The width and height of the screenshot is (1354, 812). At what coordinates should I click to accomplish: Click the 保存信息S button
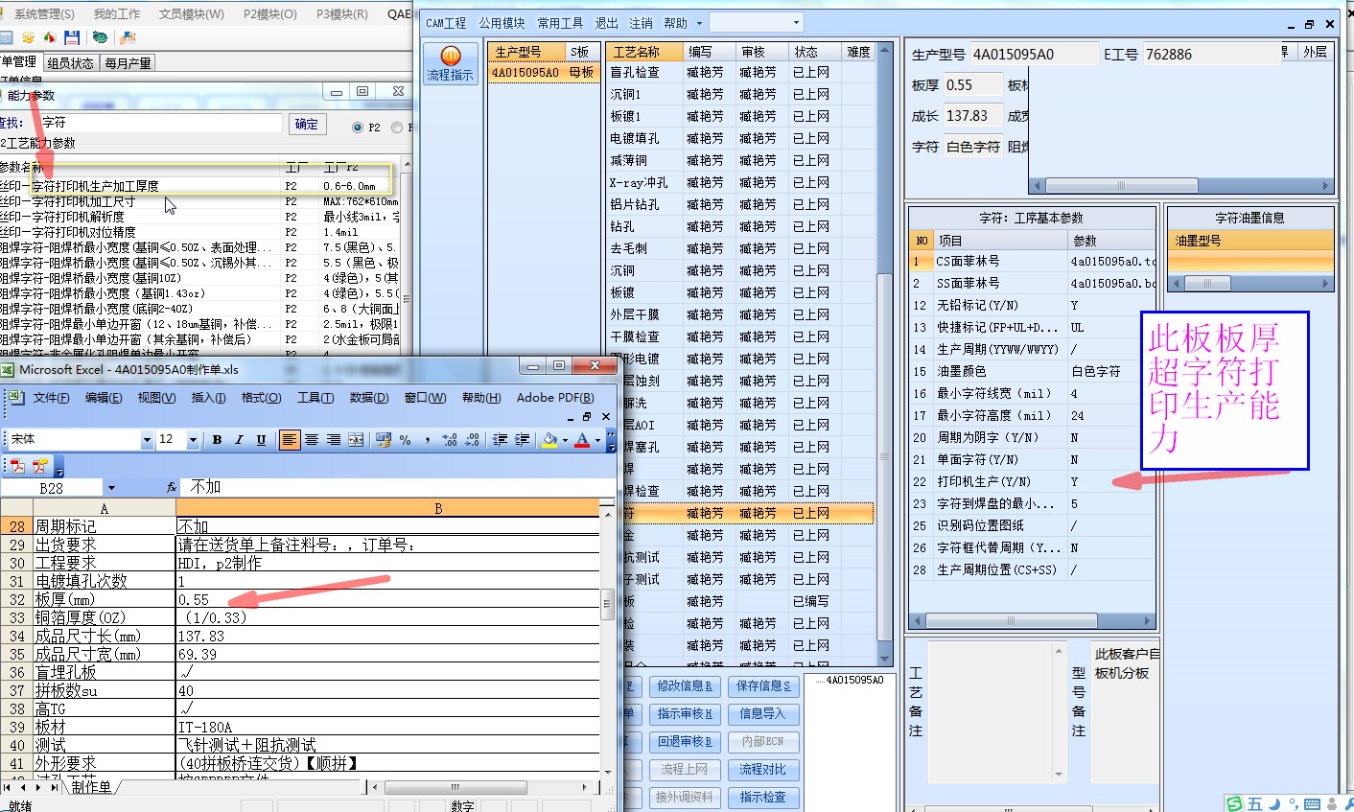click(764, 685)
